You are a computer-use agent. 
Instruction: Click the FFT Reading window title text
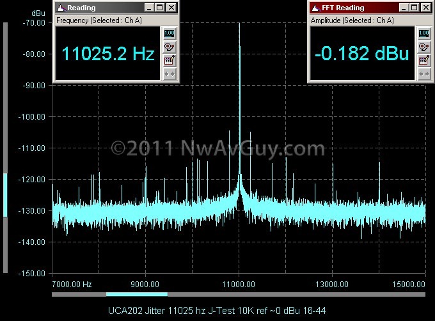343,8
